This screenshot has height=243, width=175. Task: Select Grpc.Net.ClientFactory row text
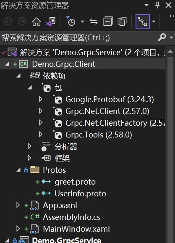[115, 123]
